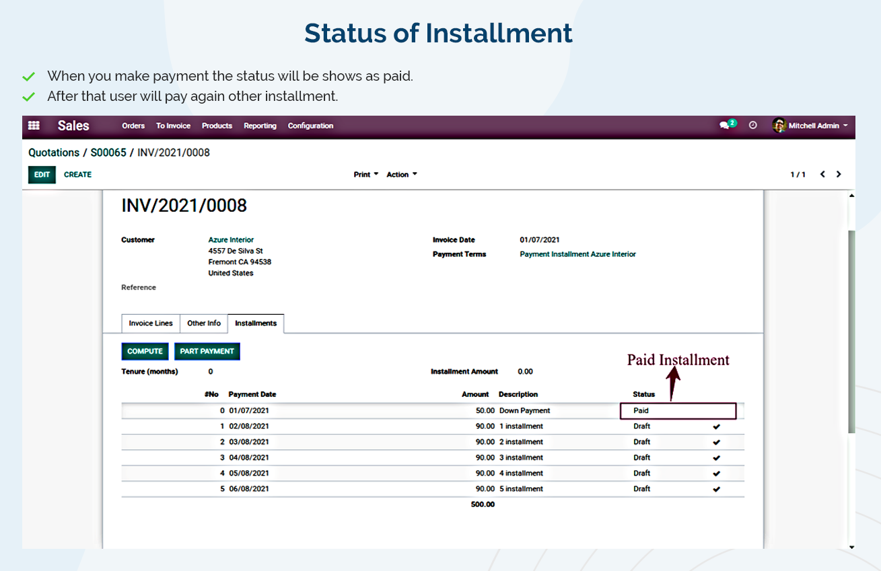Click Mitchell Admin avatar picture
This screenshot has height=571, width=881.
[779, 126]
